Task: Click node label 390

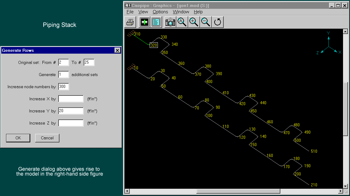Action: tap(219, 74)
